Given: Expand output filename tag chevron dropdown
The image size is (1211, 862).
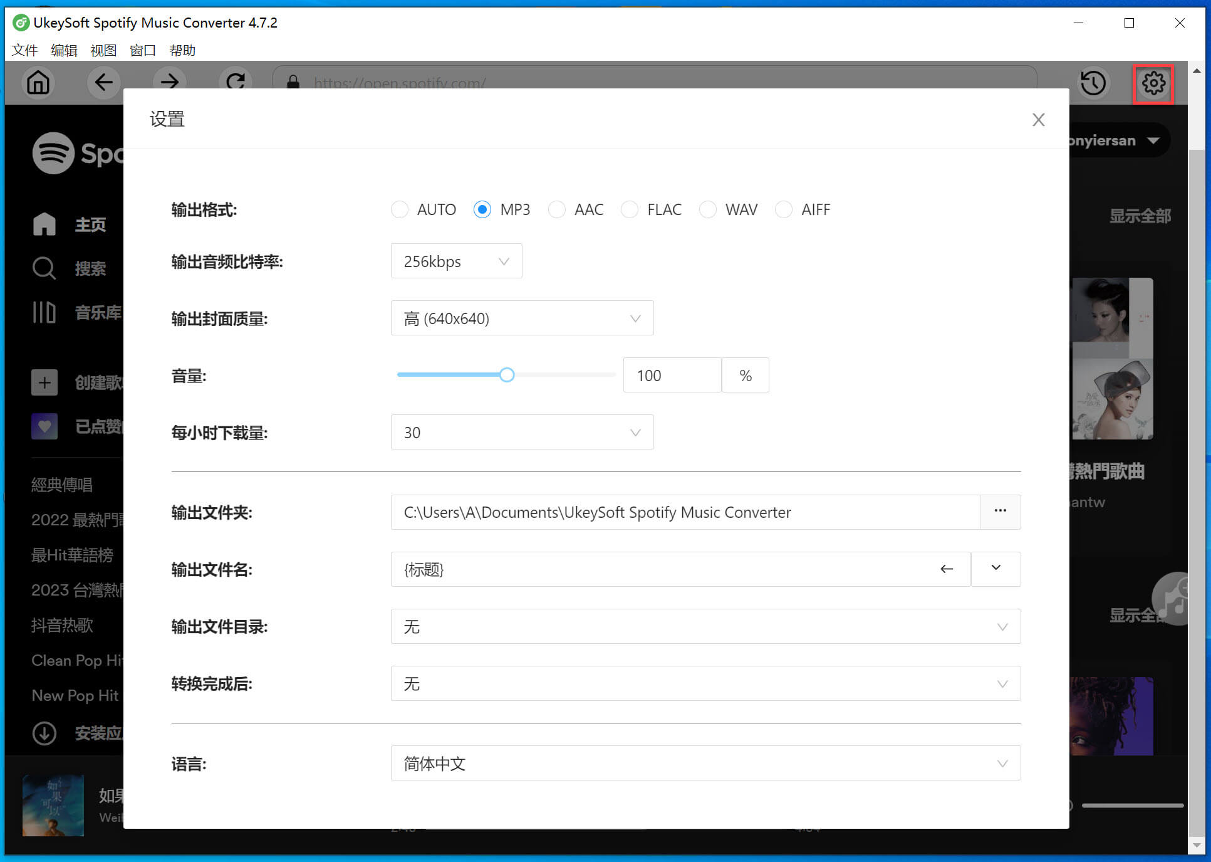Looking at the screenshot, I should pos(996,569).
